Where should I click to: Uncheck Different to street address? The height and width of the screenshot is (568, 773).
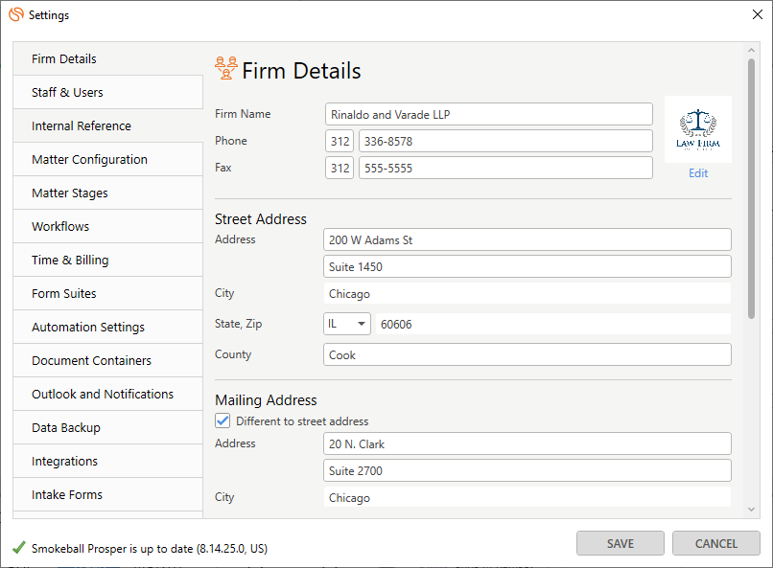tap(224, 420)
